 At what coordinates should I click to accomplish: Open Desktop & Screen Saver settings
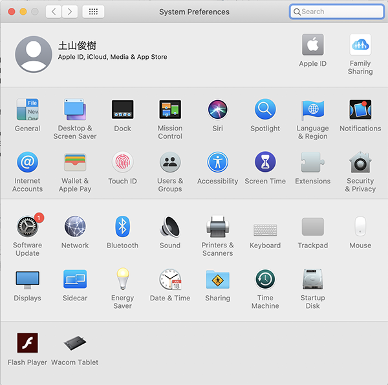pyautogui.click(x=75, y=109)
